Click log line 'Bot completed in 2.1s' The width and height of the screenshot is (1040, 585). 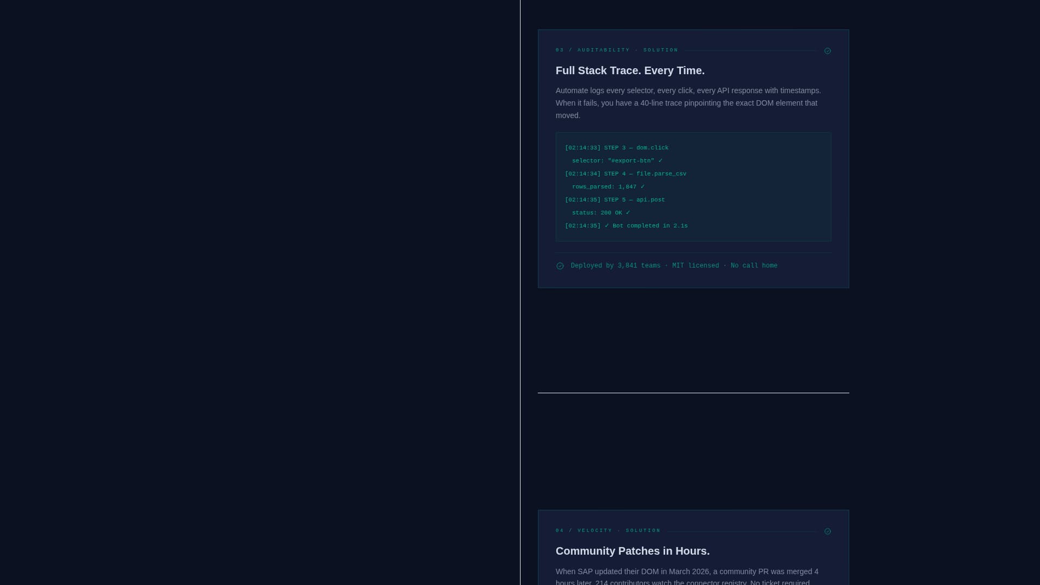[x=626, y=226]
